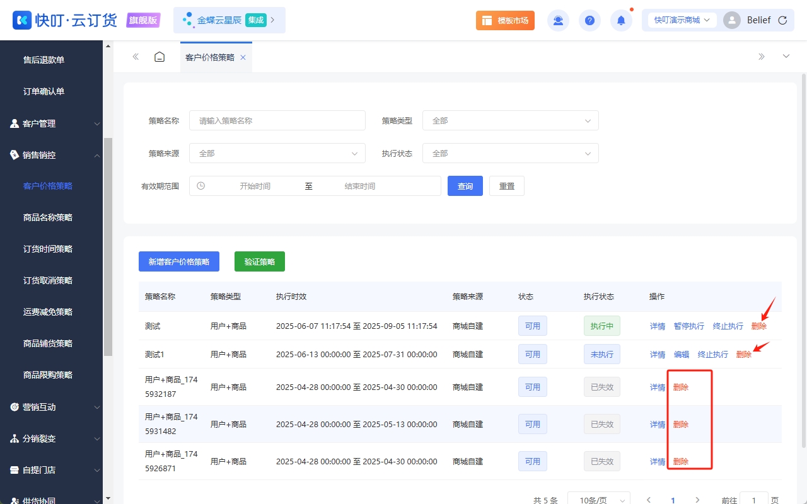Click the 重置 button
Screen dimensions: 807x504
(507, 186)
